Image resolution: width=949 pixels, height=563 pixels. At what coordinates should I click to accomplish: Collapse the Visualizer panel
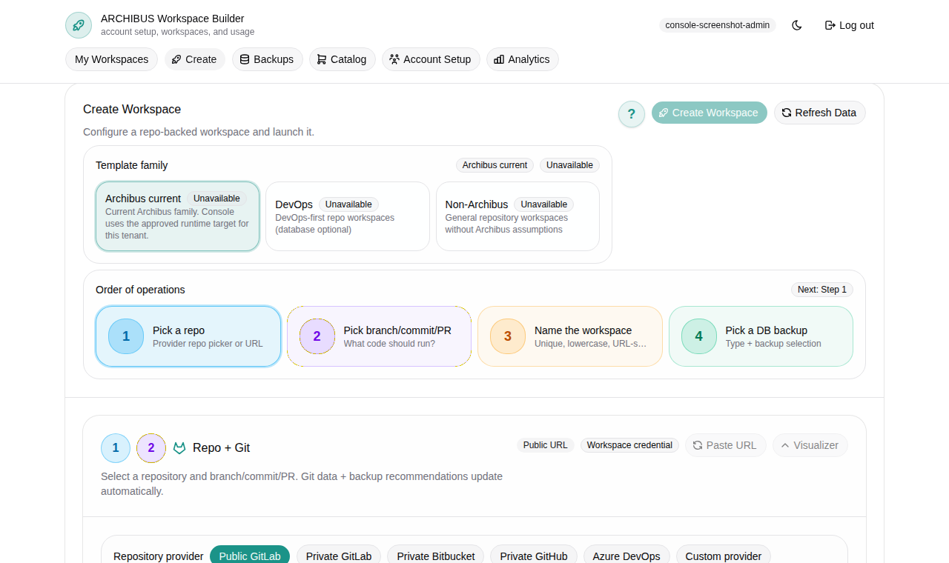[810, 445]
